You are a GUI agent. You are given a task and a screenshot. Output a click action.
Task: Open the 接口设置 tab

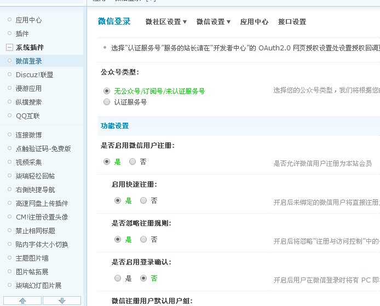(x=292, y=22)
